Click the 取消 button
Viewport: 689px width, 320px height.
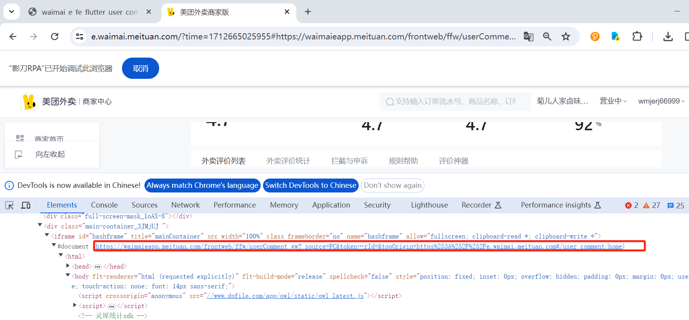[141, 68]
